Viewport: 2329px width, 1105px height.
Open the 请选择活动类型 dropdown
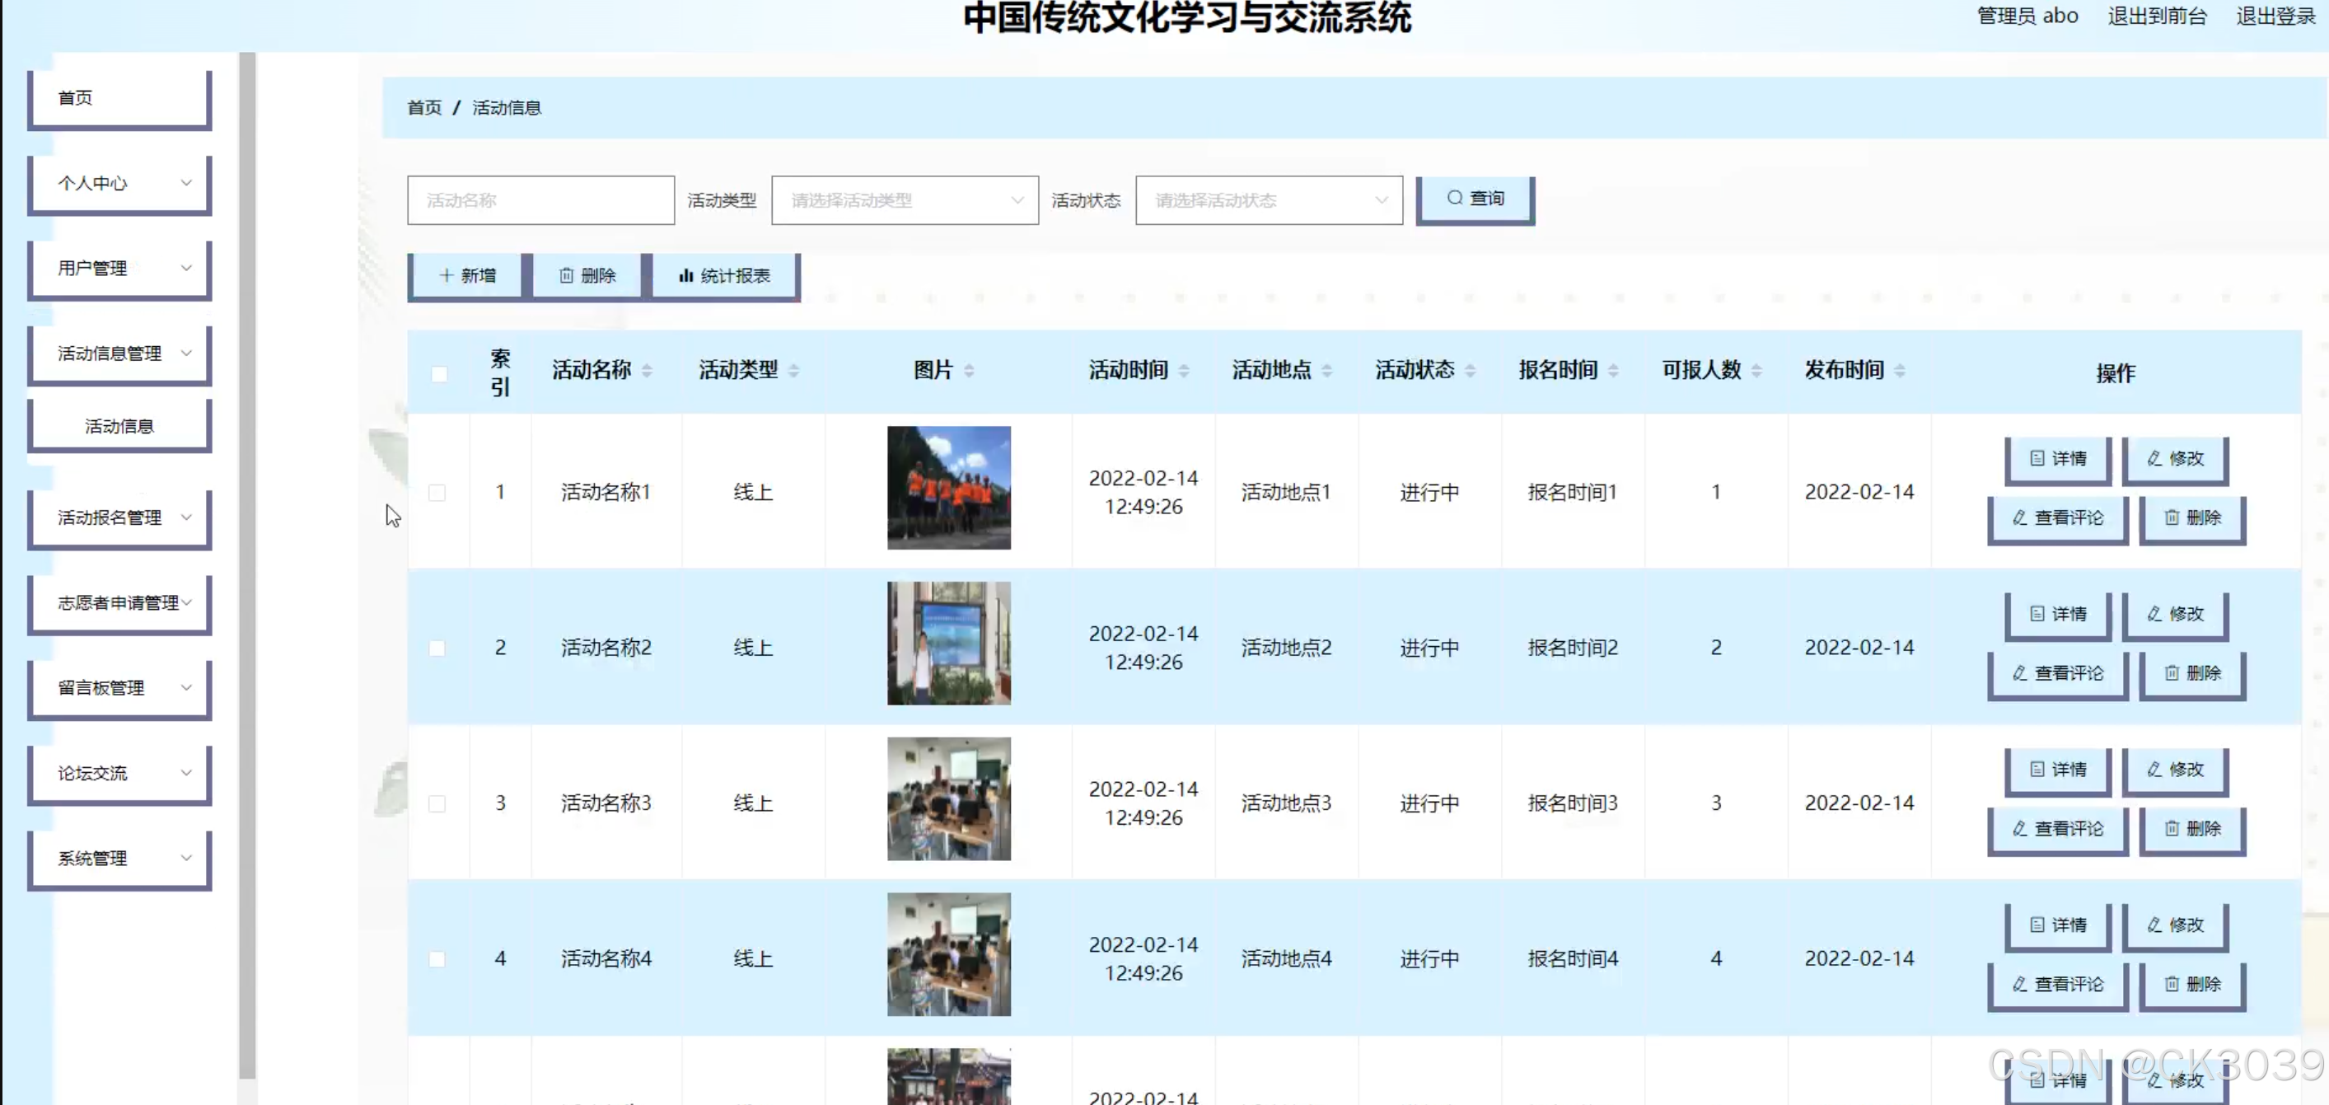click(x=904, y=201)
